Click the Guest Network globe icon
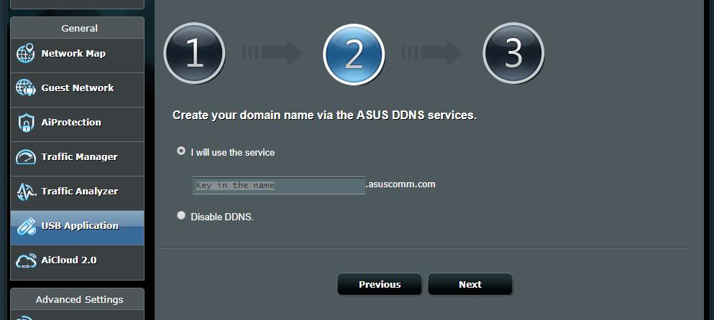 (x=25, y=88)
